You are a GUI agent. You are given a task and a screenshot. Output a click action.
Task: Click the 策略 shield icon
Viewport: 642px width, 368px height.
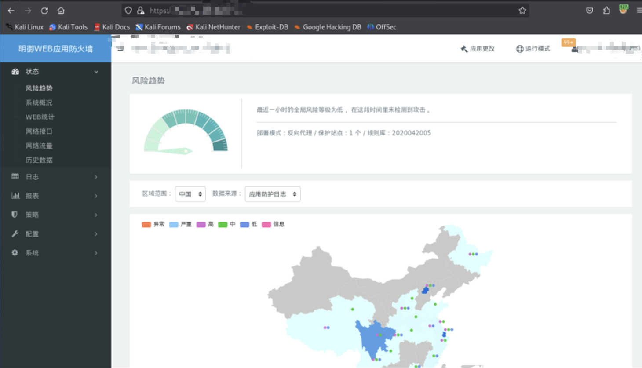point(15,215)
